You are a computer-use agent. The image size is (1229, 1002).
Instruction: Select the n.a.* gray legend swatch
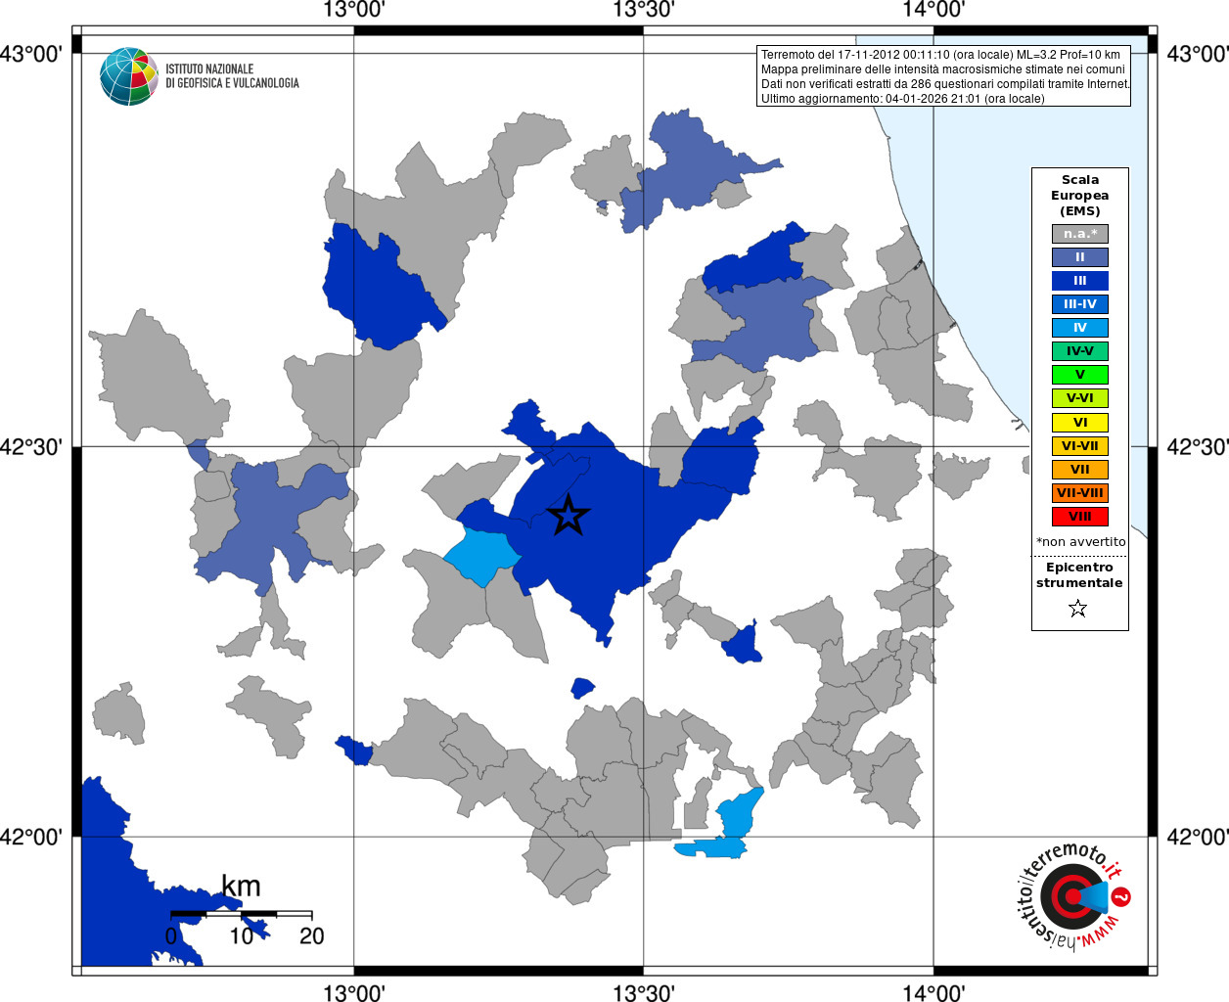[1080, 234]
